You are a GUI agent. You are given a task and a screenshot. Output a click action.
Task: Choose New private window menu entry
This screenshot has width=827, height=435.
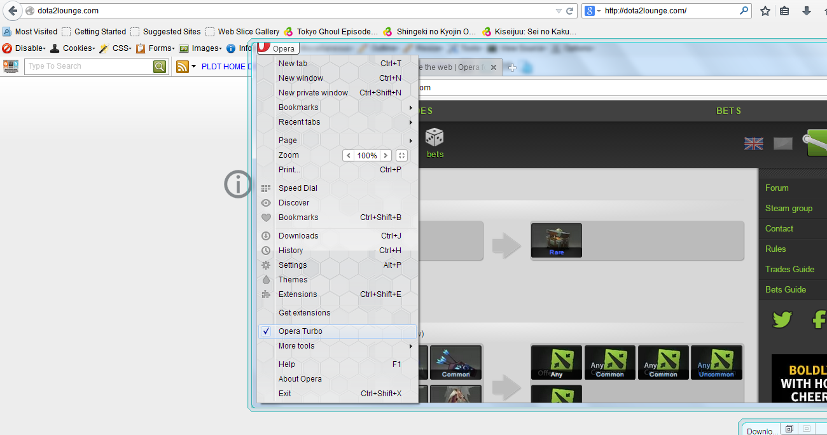tap(338, 93)
